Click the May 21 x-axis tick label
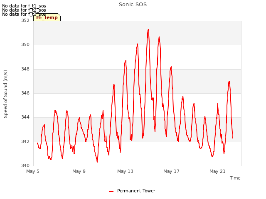This screenshot has width=266, height=199. (217, 171)
